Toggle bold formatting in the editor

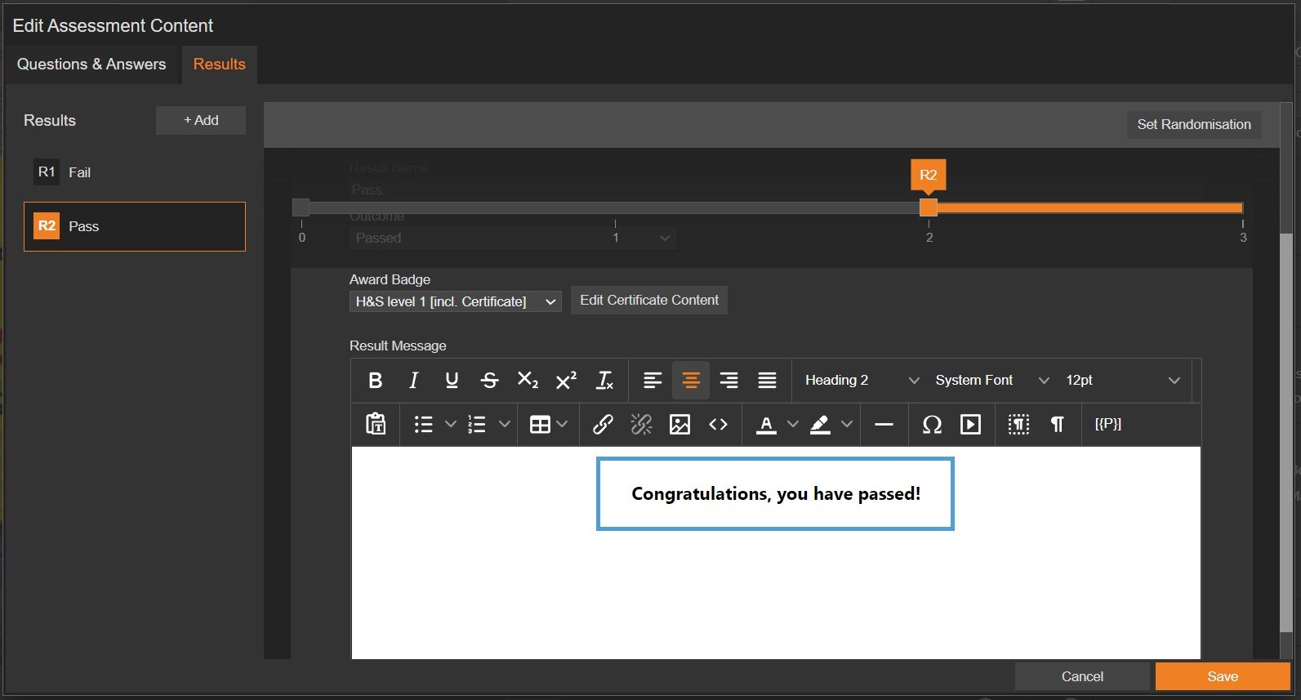(376, 381)
